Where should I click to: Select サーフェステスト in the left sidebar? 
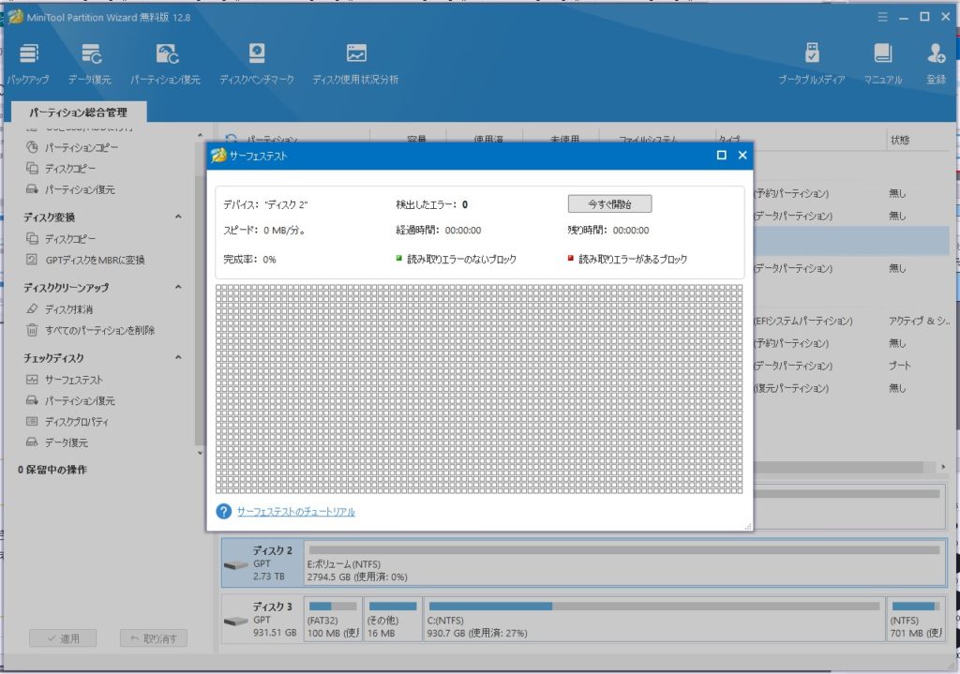pos(74,380)
